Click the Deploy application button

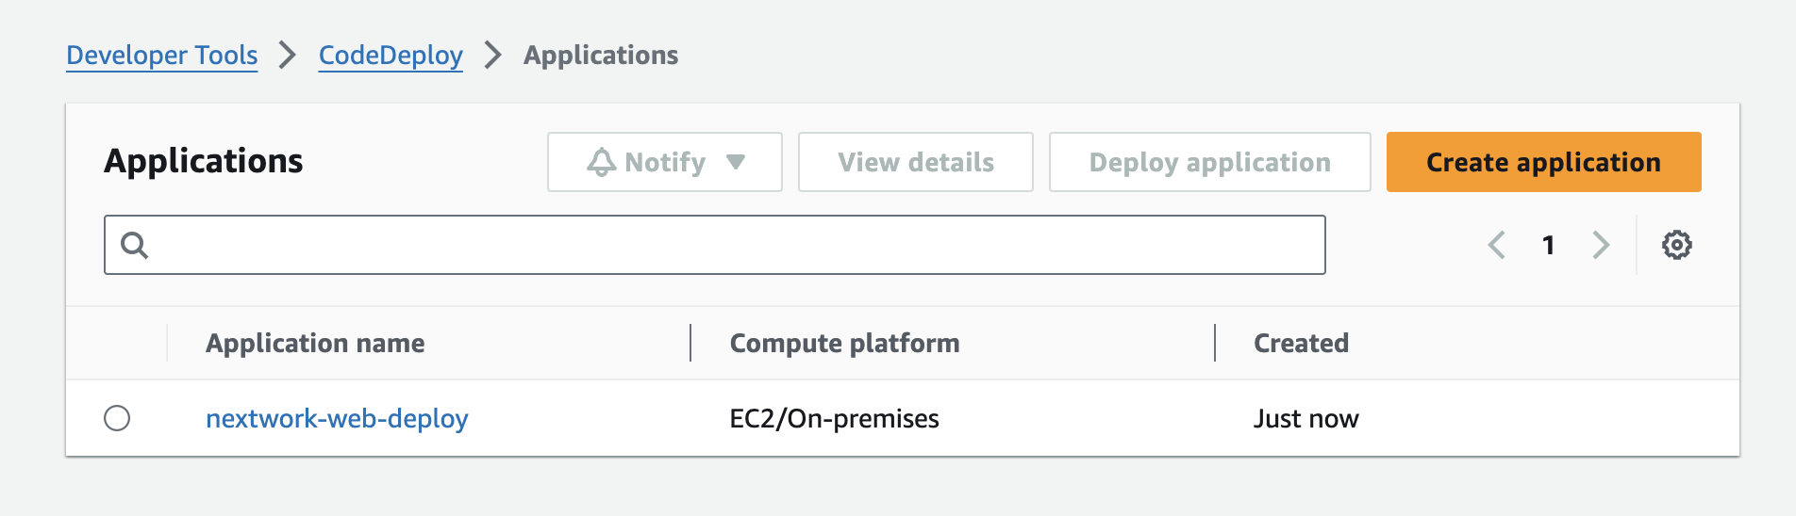pos(1209,162)
